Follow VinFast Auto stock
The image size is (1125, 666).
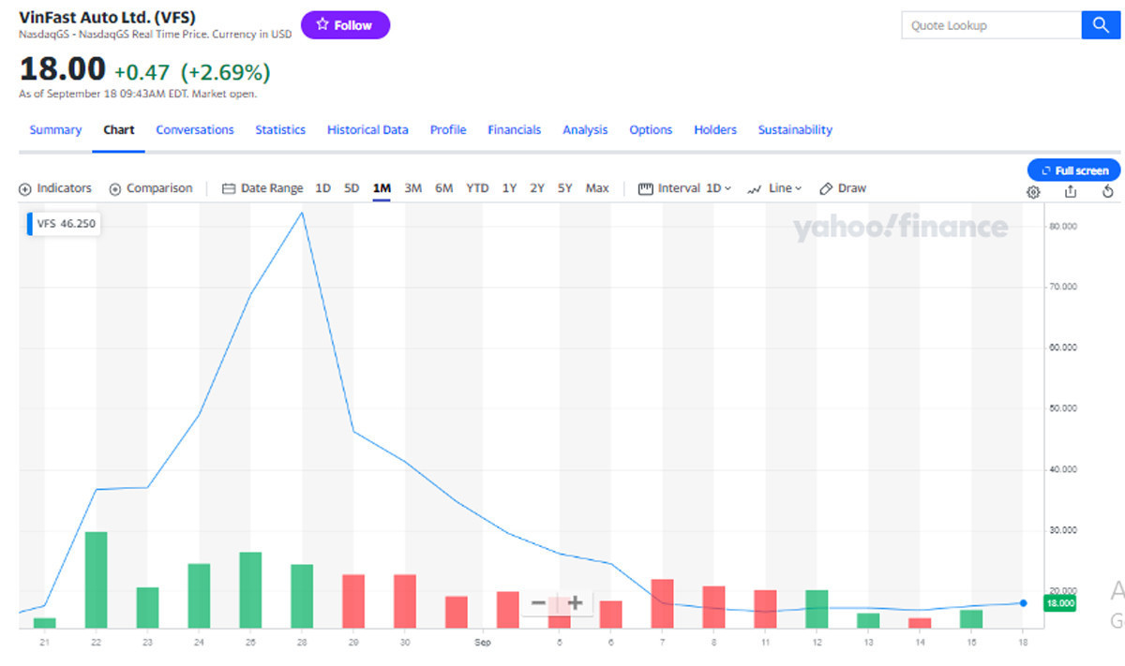point(345,25)
